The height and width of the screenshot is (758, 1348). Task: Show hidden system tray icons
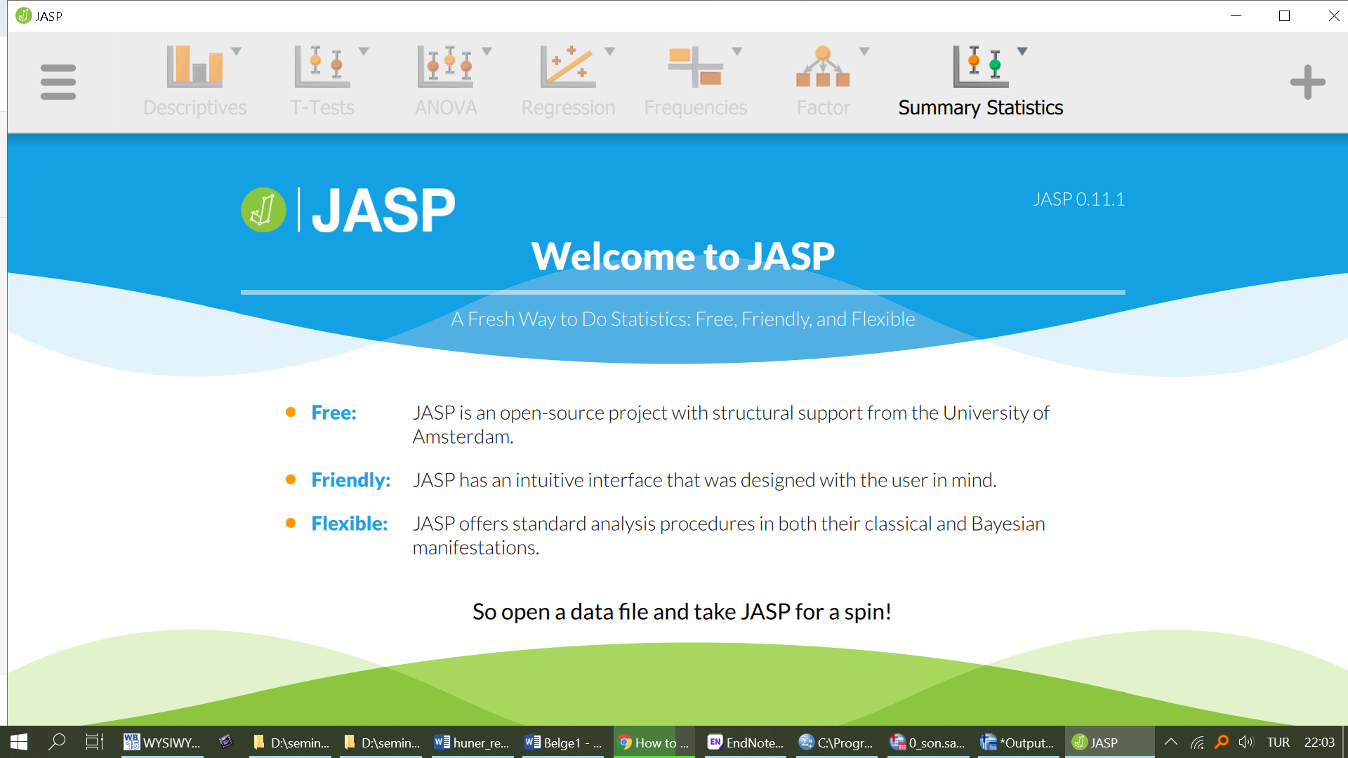tap(1171, 743)
